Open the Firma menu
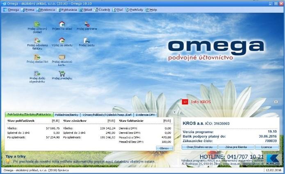 (x=28, y=10)
